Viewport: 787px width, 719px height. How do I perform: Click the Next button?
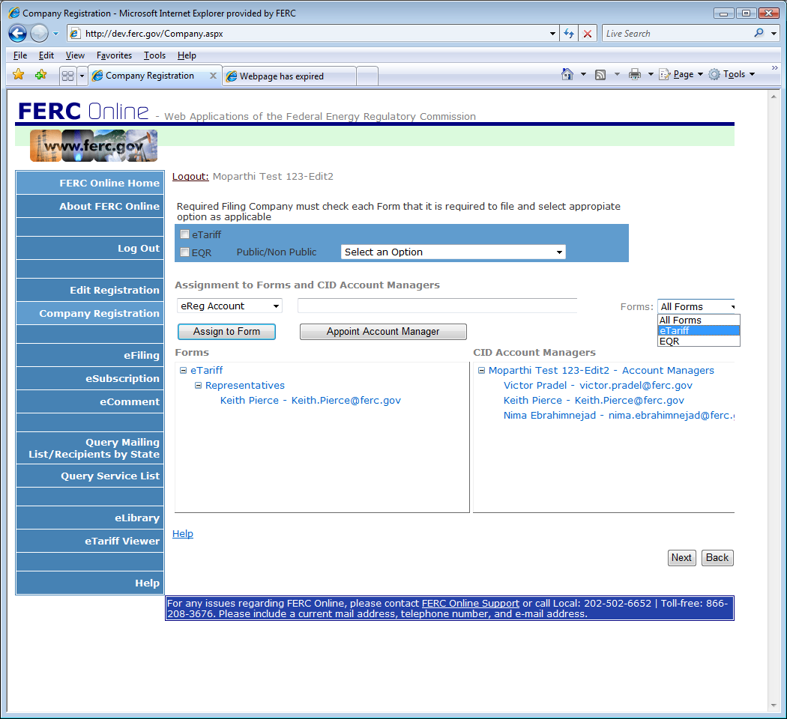pos(681,557)
